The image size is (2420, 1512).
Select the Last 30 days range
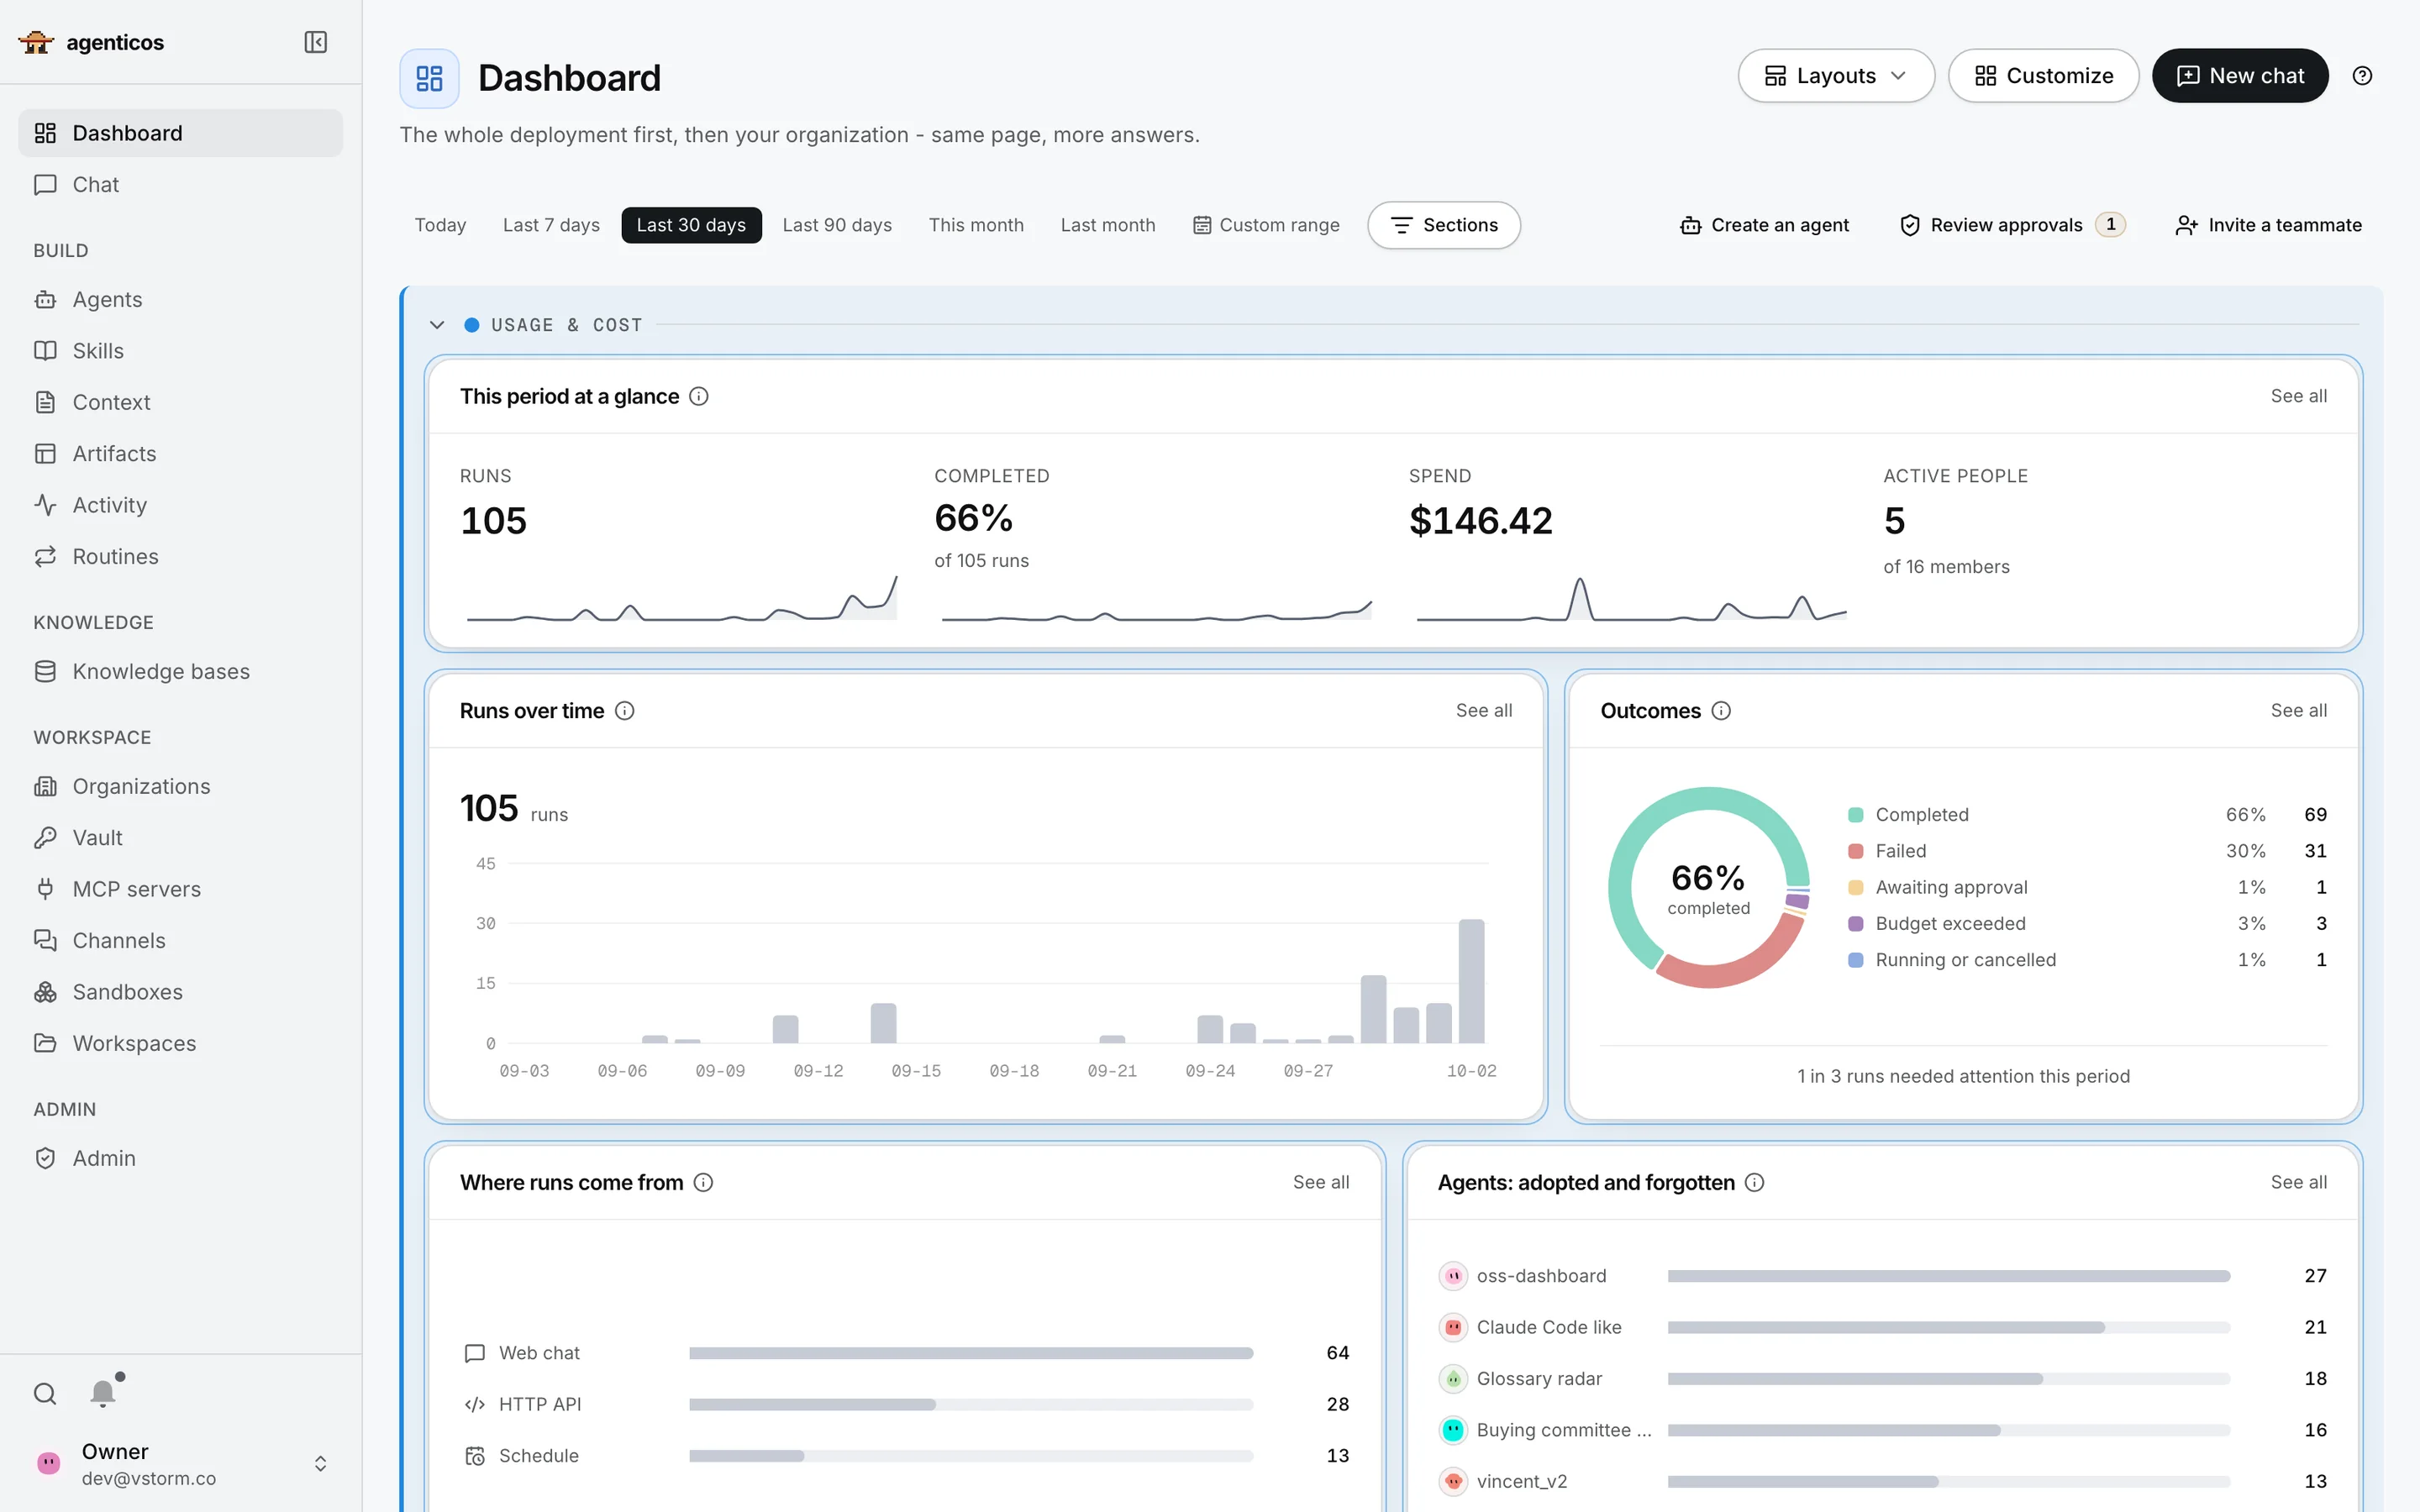[x=691, y=225]
